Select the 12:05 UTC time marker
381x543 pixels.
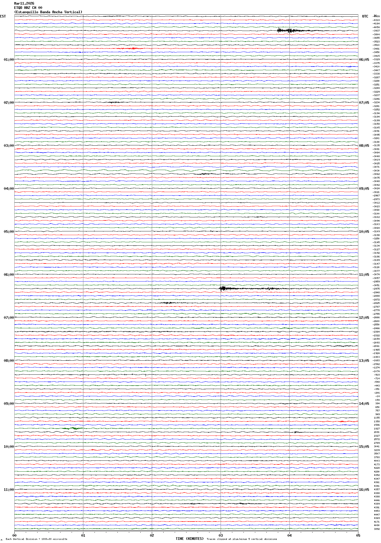pyautogui.click(x=364, y=318)
